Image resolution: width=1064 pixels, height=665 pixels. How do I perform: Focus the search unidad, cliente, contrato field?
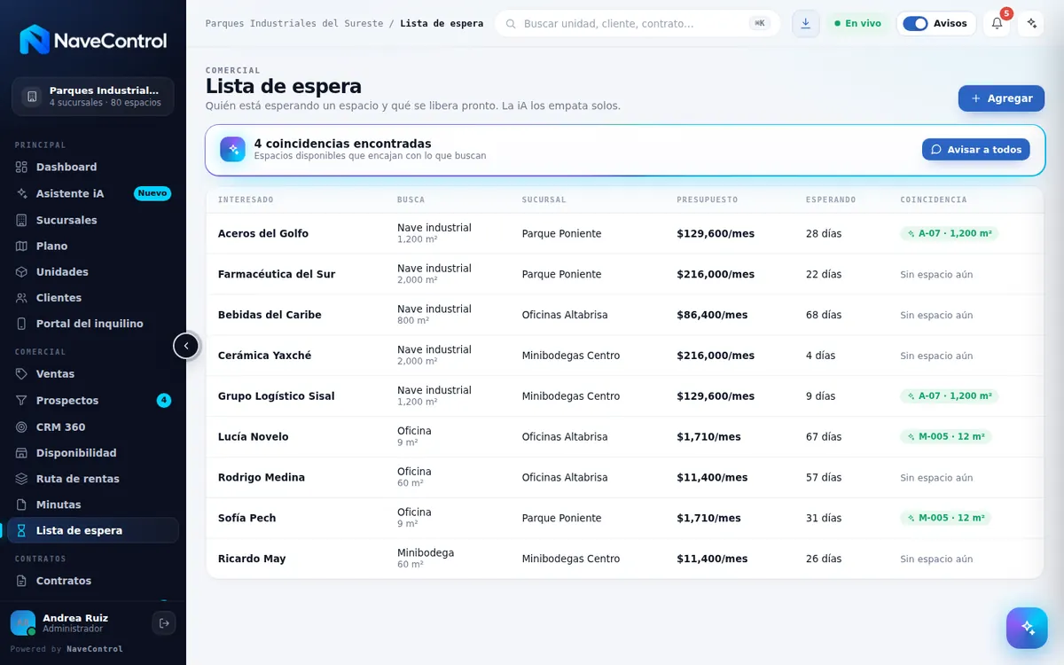click(638, 24)
